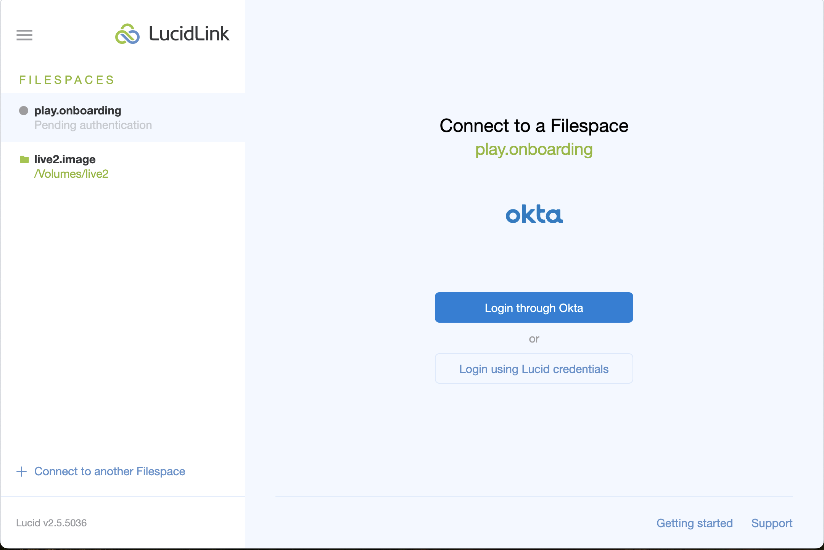Open the hamburger menu
The width and height of the screenshot is (824, 550).
pos(24,35)
